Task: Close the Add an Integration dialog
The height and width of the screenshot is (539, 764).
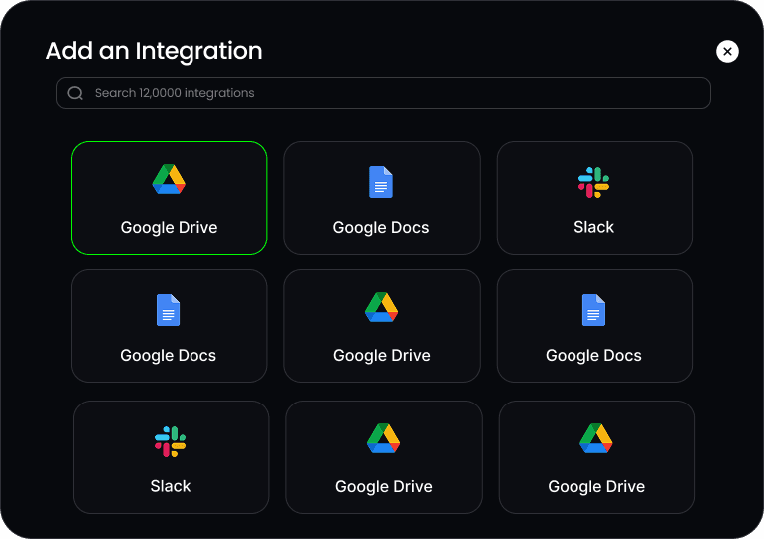Action: click(x=727, y=51)
